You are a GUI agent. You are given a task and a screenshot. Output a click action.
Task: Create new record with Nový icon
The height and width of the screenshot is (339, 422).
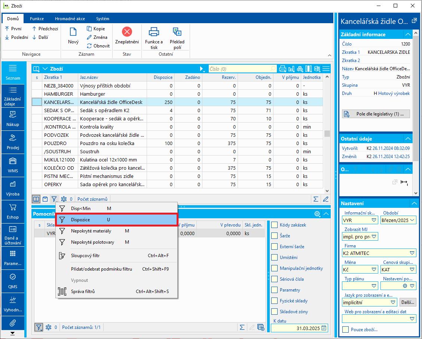pos(73,32)
